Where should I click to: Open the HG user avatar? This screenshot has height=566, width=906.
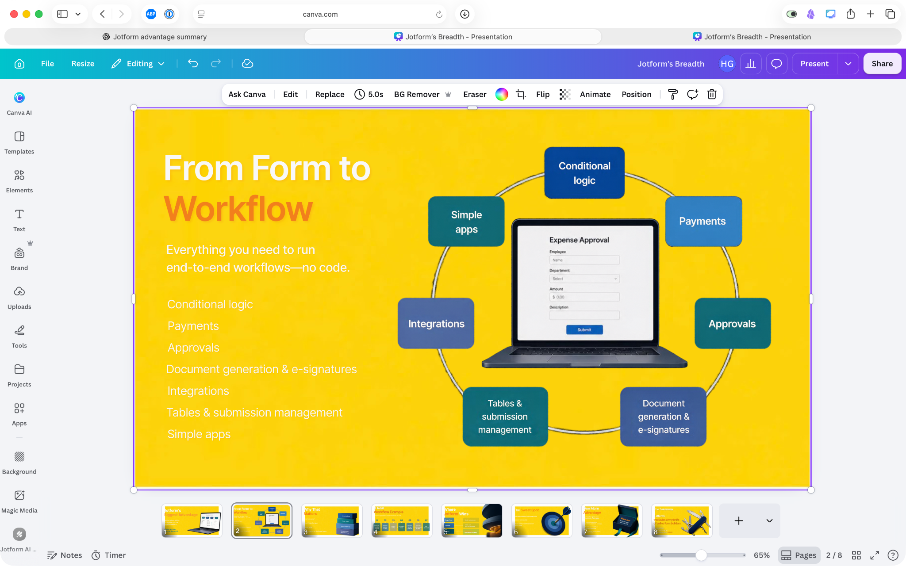coord(727,64)
